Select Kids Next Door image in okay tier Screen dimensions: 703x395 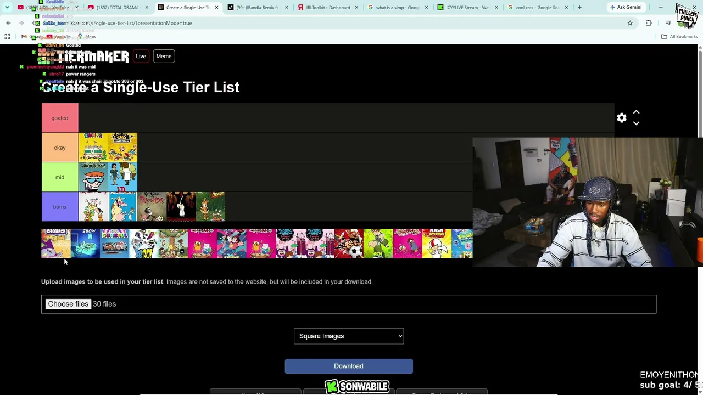(122, 148)
